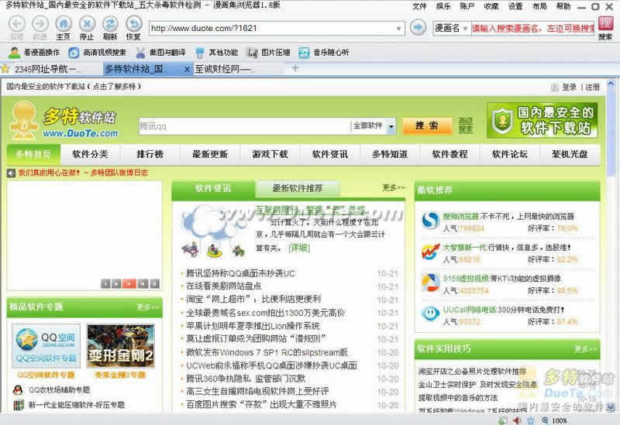Select the highlighted red slideshow page indicator
This screenshot has height=425, width=620.
click(x=129, y=283)
